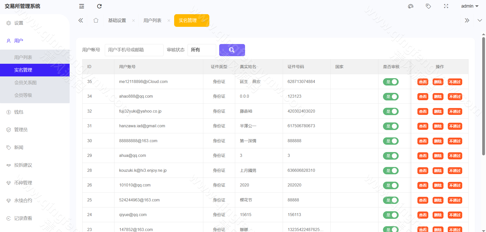
Task: Click the 记录查看 clock icon
Action: tap(8, 218)
